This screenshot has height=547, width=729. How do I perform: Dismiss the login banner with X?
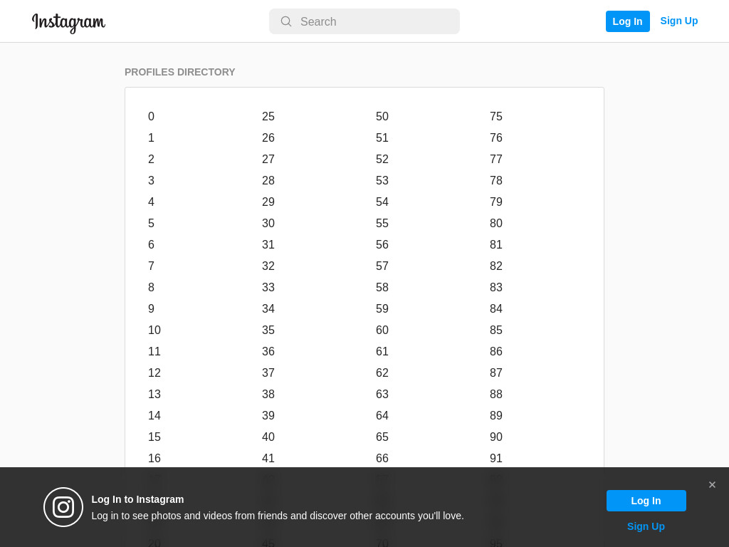tap(712, 484)
